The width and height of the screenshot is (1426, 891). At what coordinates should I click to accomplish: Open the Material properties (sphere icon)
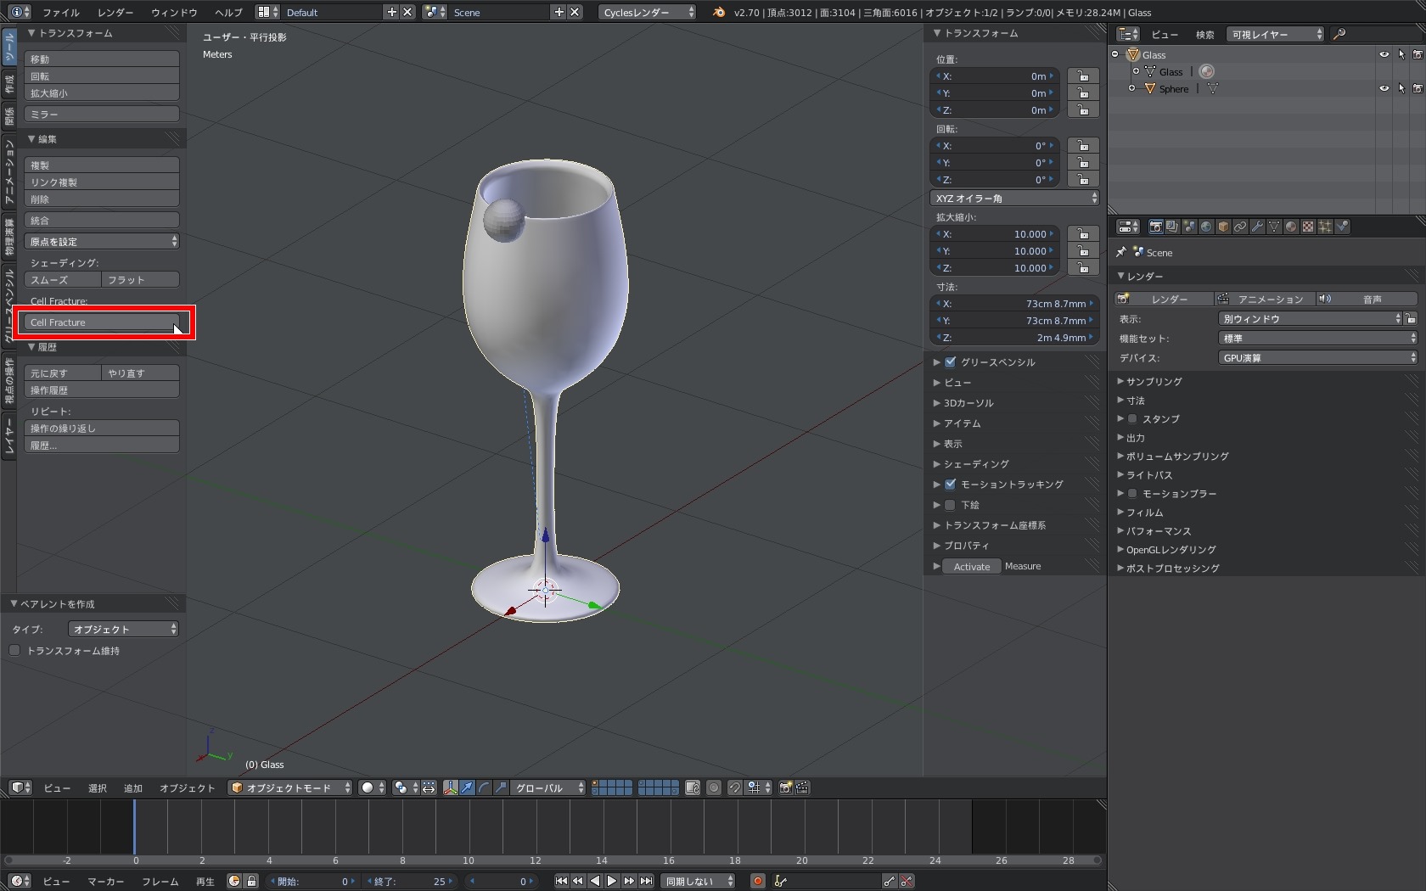1291,227
